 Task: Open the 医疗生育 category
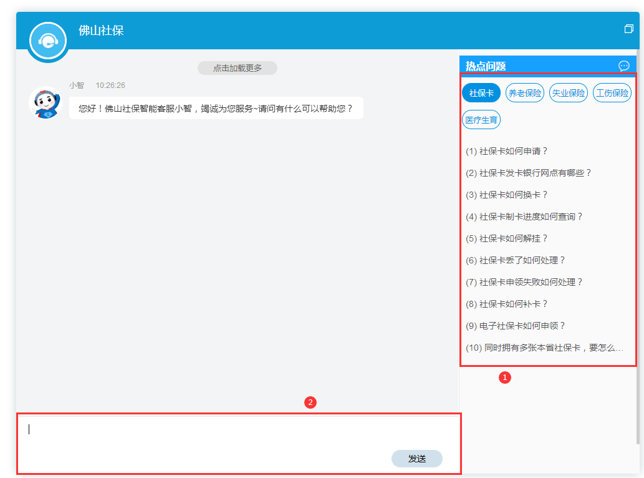tap(481, 119)
